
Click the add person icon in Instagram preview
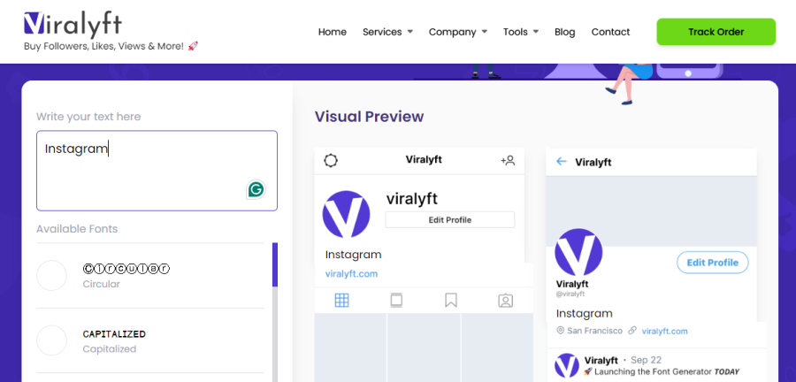point(508,161)
